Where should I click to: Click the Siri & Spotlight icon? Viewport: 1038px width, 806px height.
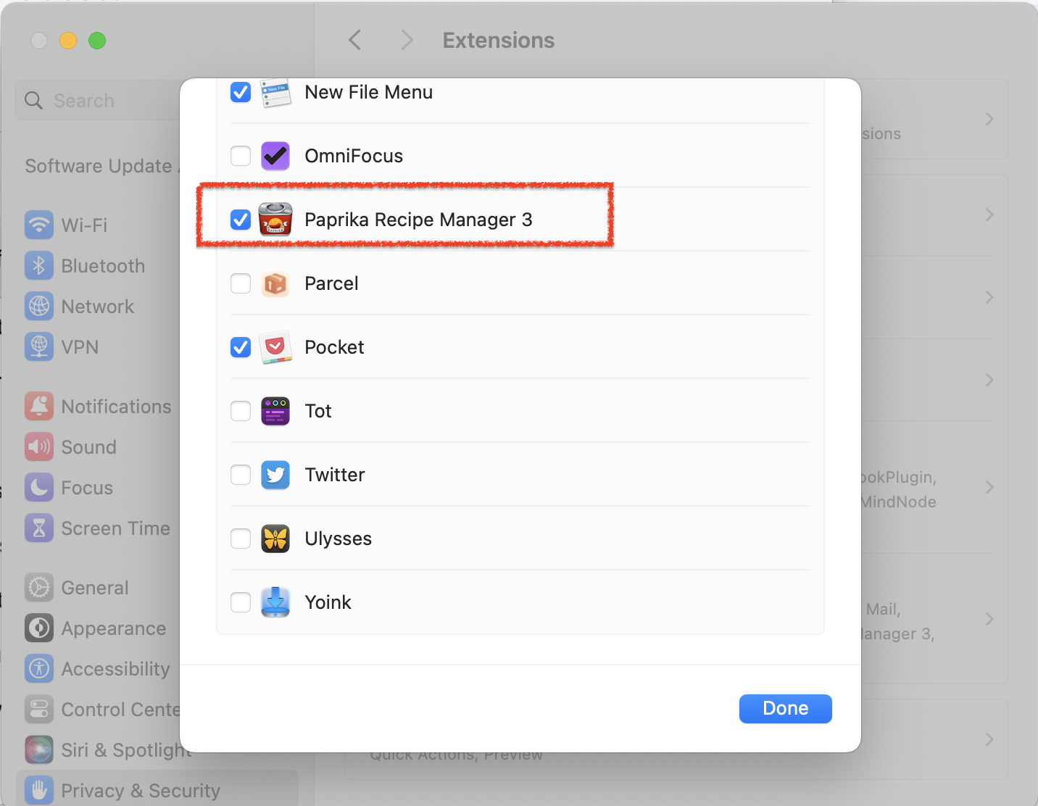pos(39,750)
